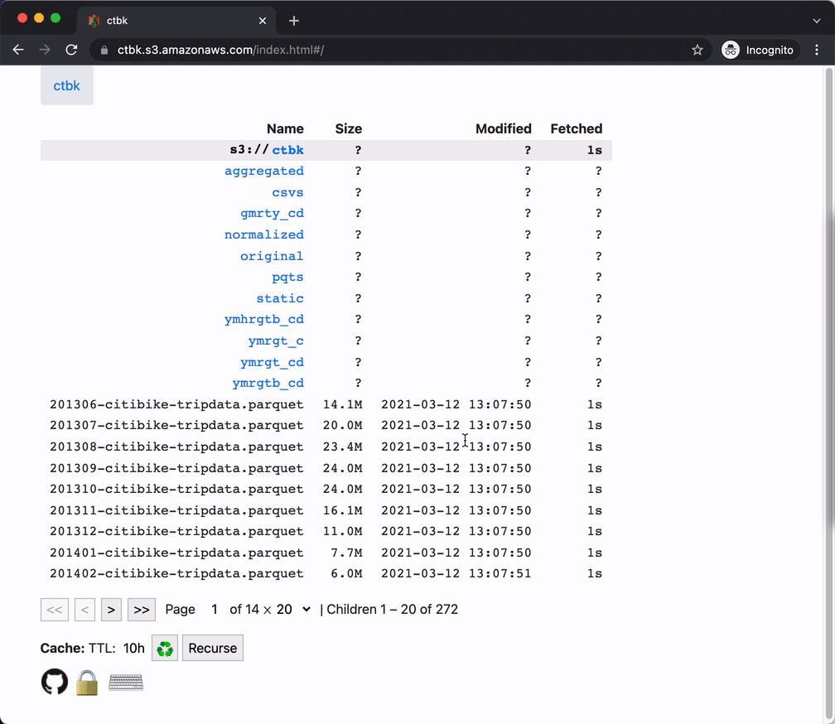Screen dimensions: 835x724
Task: Open the normalized folder
Action: point(264,234)
